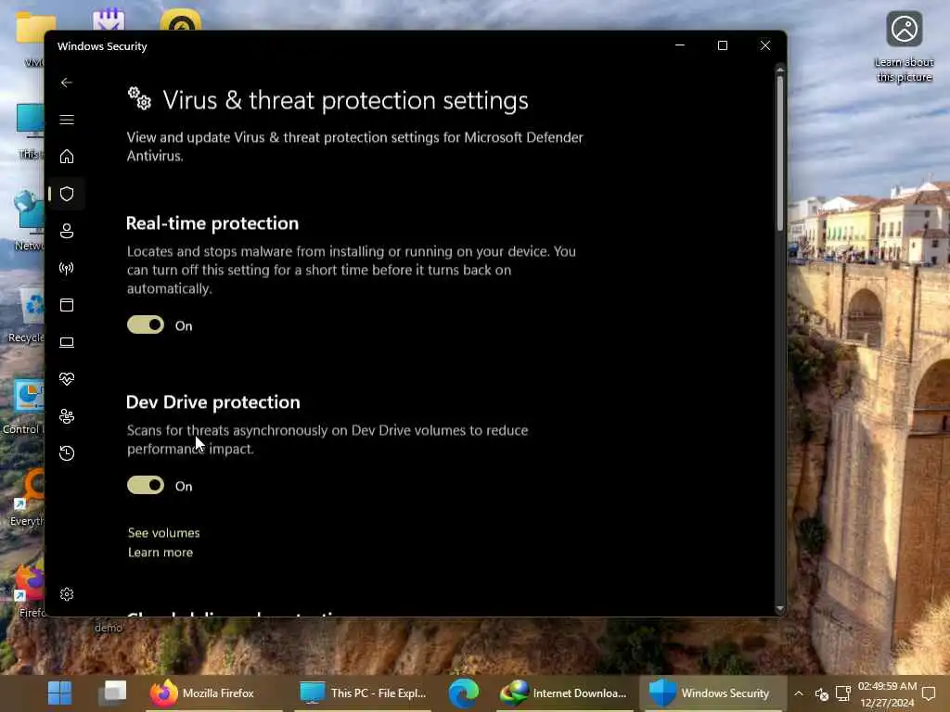This screenshot has height=712, width=950.
Task: Open Settings gear in Windows Security sidebar
Action: point(67,594)
